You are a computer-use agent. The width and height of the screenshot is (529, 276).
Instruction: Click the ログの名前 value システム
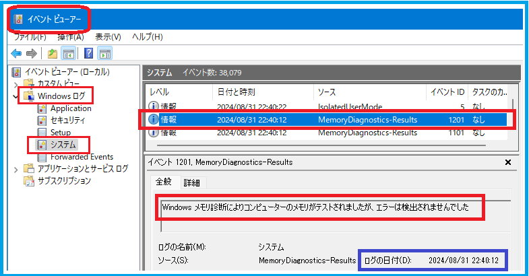pyautogui.click(x=271, y=247)
